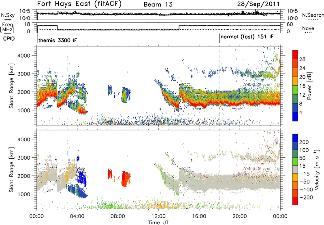Click the '08:00' time axis label
Screen dimensions: 324x225
(118, 216)
